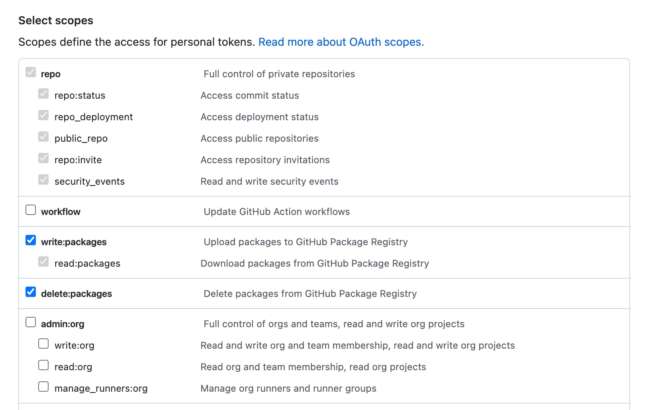Tick the manage_runners:org checkbox

[43, 387]
